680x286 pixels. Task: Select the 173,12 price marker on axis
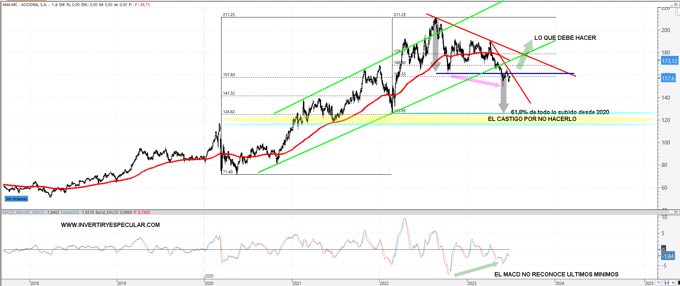(669, 61)
